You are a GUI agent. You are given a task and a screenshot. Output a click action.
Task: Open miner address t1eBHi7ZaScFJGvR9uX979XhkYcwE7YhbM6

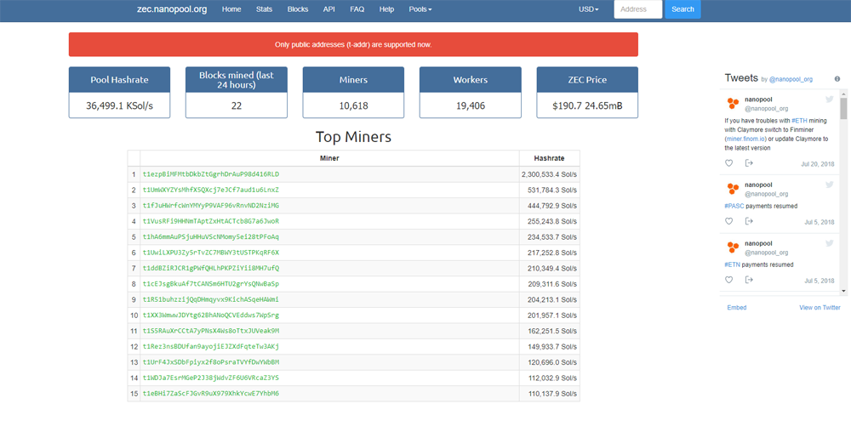point(210,394)
